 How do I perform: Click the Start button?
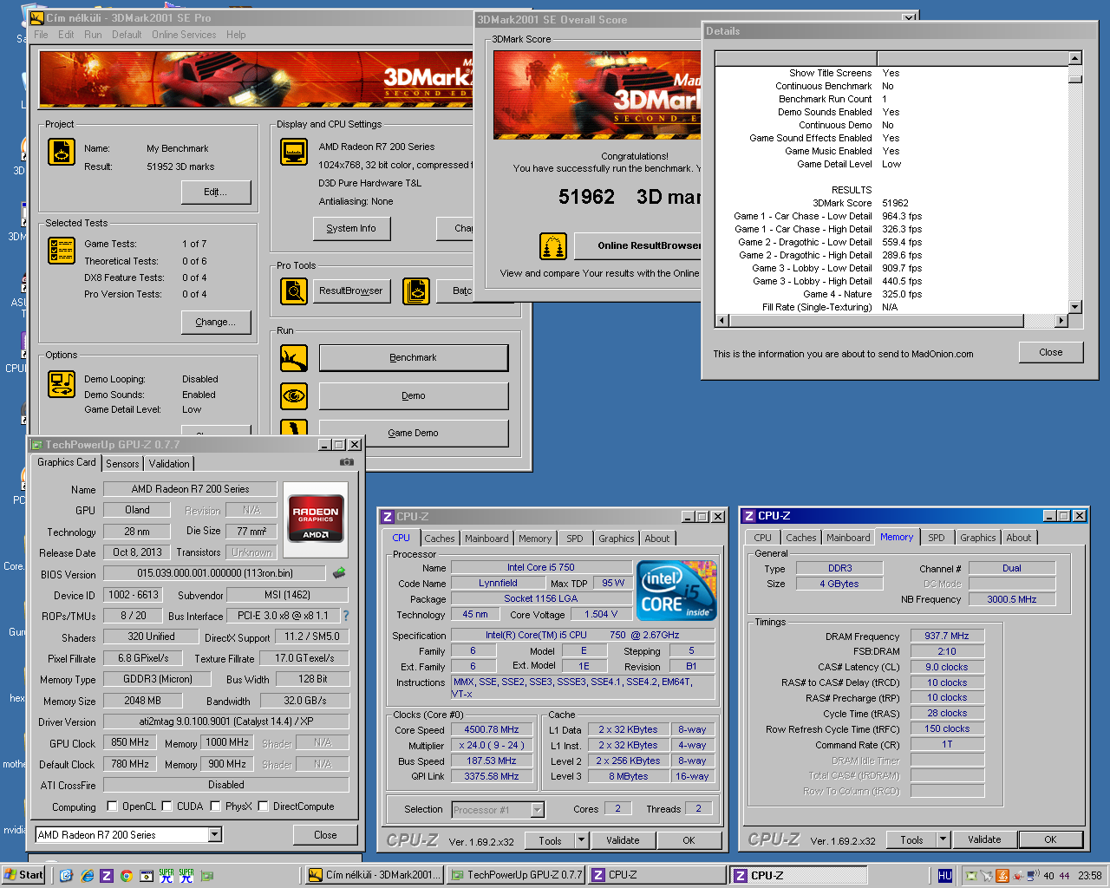pos(23,875)
